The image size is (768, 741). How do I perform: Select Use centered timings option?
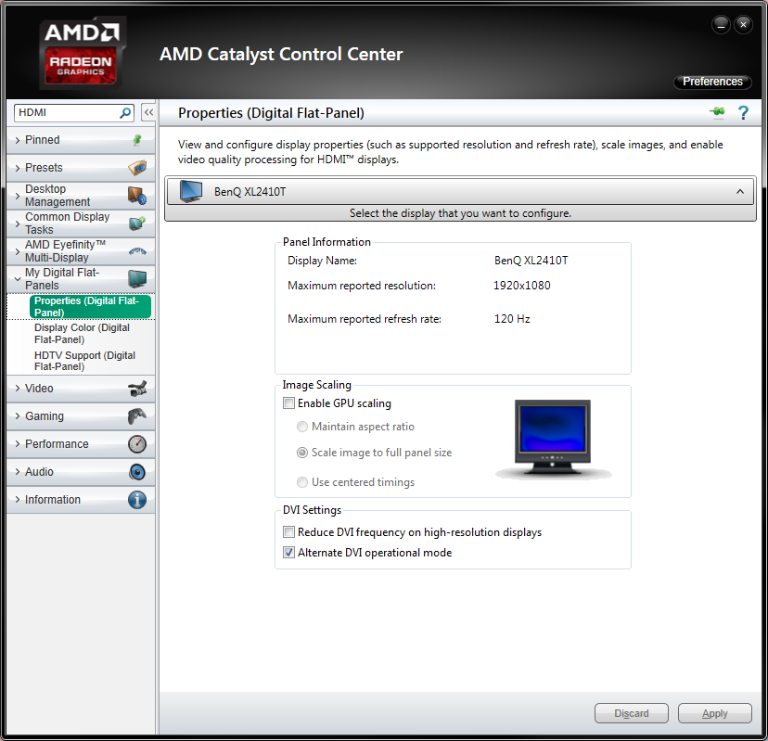coord(302,482)
